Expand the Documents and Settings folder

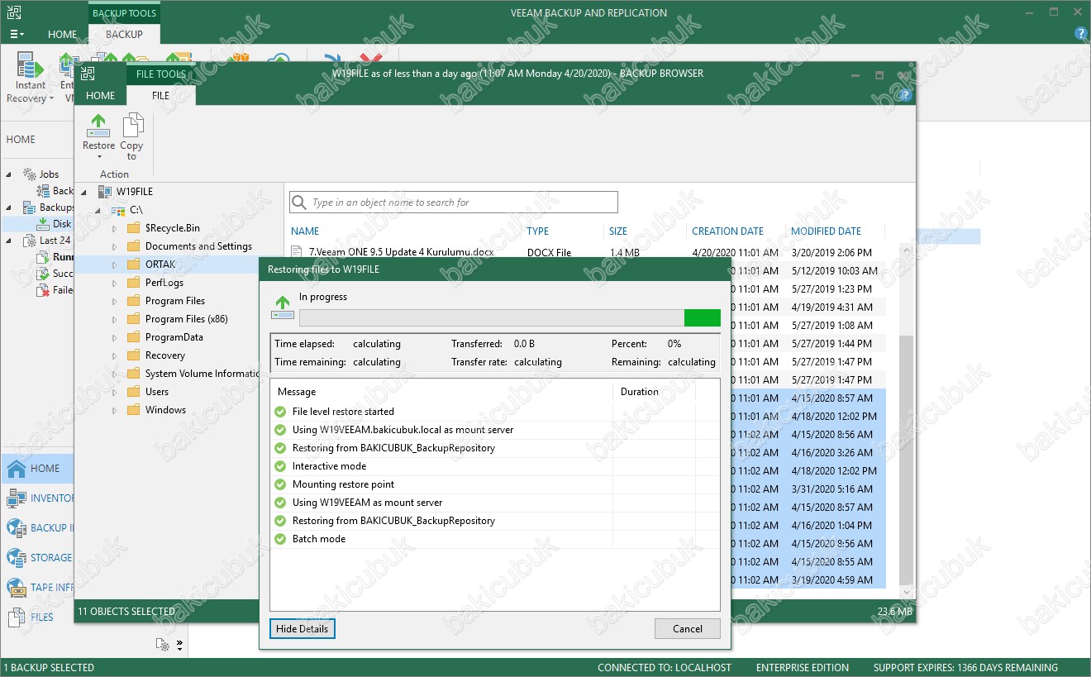click(x=115, y=246)
